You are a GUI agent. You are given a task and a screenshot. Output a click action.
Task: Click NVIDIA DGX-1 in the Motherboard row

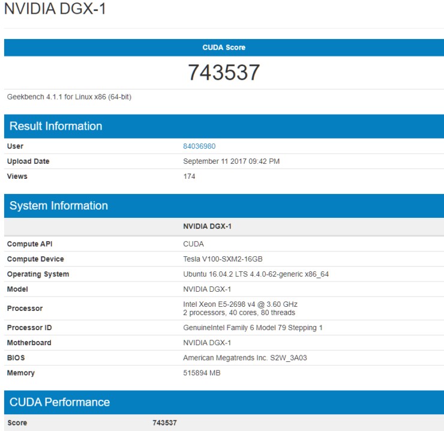tap(207, 343)
